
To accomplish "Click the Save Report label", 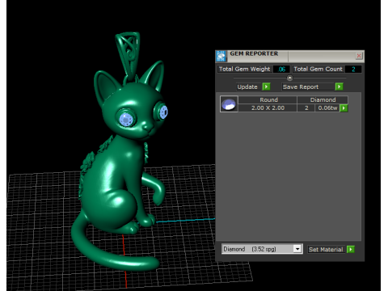I will (x=301, y=86).
